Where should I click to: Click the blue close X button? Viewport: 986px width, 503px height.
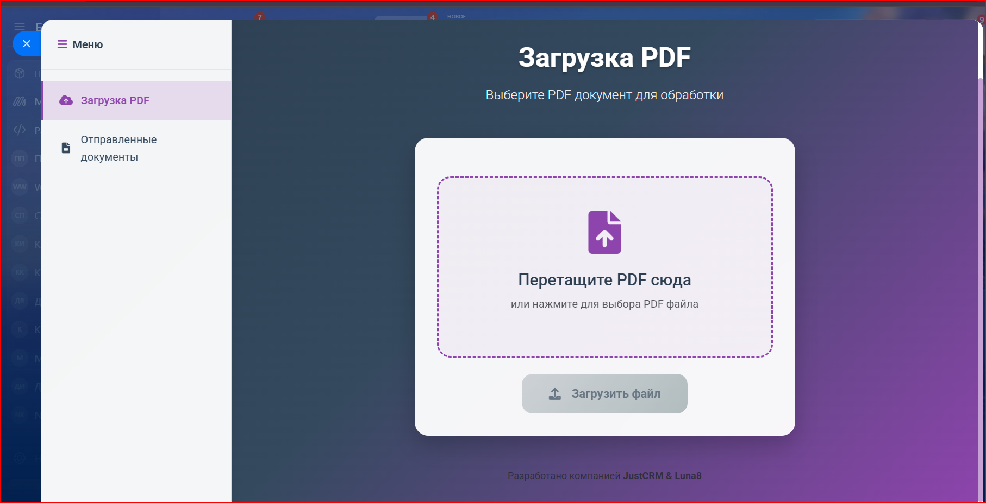pos(27,44)
